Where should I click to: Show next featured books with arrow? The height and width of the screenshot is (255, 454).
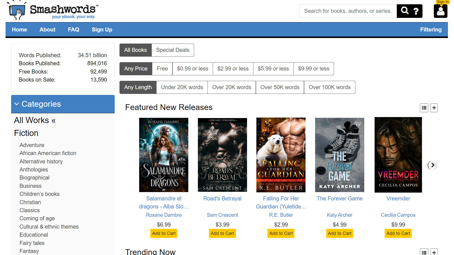[432, 165]
